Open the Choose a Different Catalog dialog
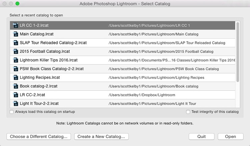Screen dimensions: 250x146 click(x=39, y=137)
